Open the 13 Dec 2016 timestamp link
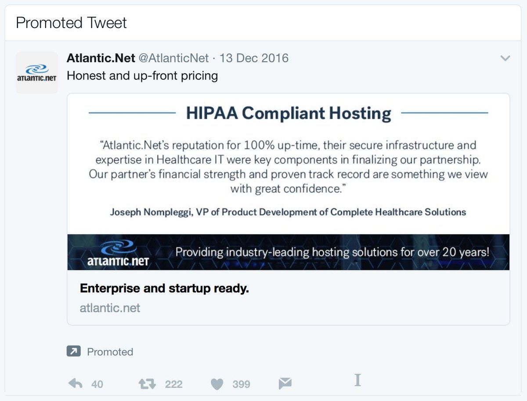Image resolution: width=527 pixels, height=401 pixels. [254, 58]
